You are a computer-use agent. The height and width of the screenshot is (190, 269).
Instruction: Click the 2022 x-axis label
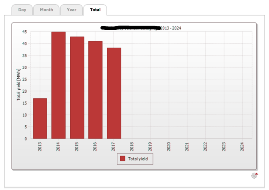(206, 146)
